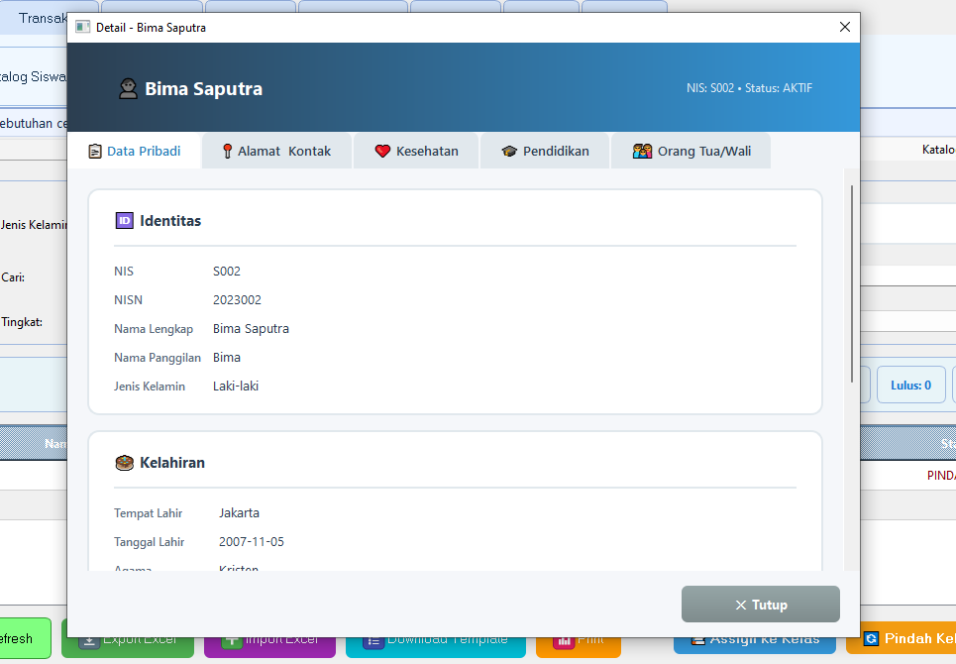Screen dimensions: 956x664
Task: Click the Nama Lengkap value Bima Saputra
Action: point(251,329)
